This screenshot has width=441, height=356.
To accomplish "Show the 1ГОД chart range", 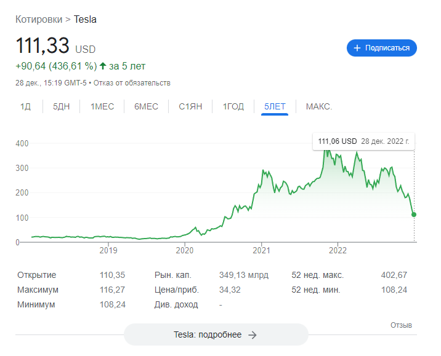I will pyautogui.click(x=233, y=106).
